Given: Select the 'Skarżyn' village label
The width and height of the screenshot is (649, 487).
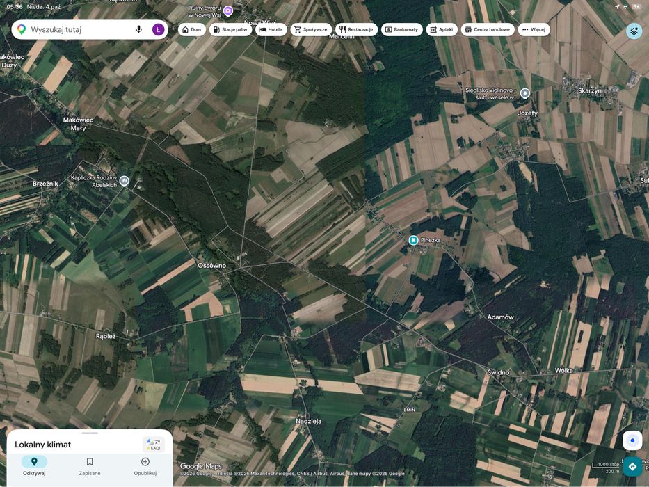Looking at the screenshot, I should click(590, 90).
